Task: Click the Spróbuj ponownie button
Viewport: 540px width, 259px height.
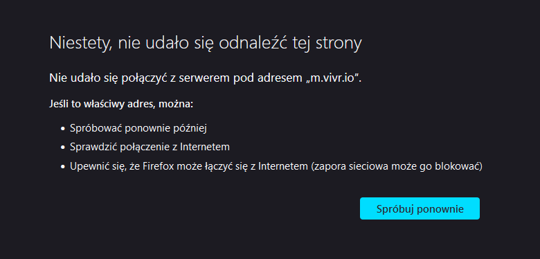Action: (420, 208)
